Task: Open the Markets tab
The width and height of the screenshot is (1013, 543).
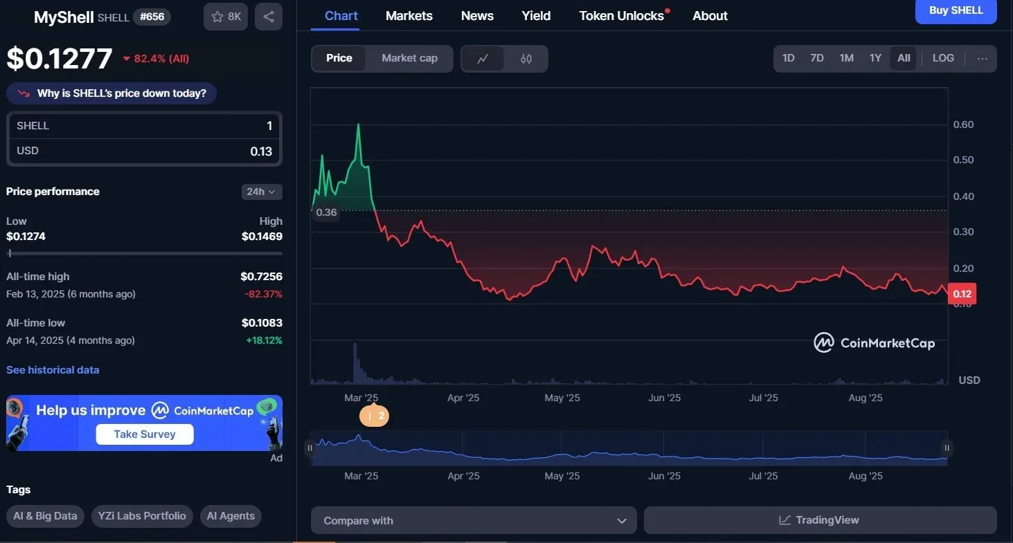Action: click(409, 16)
